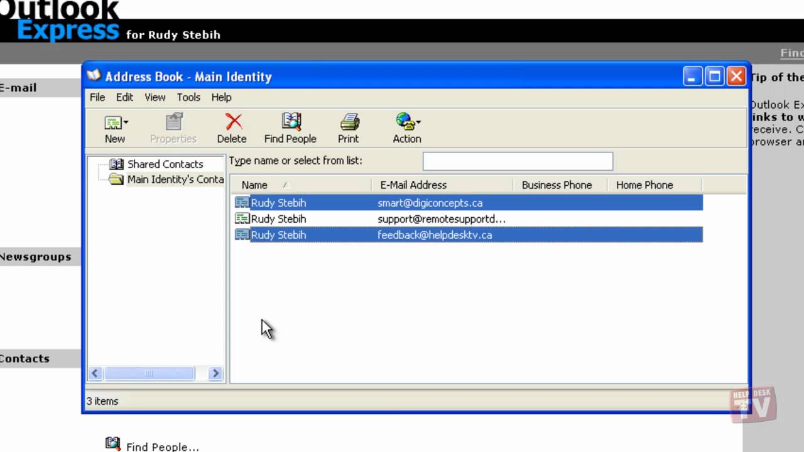Select Main Identity's Contacts folder
Screen dimensions: 804x452
[175, 180]
